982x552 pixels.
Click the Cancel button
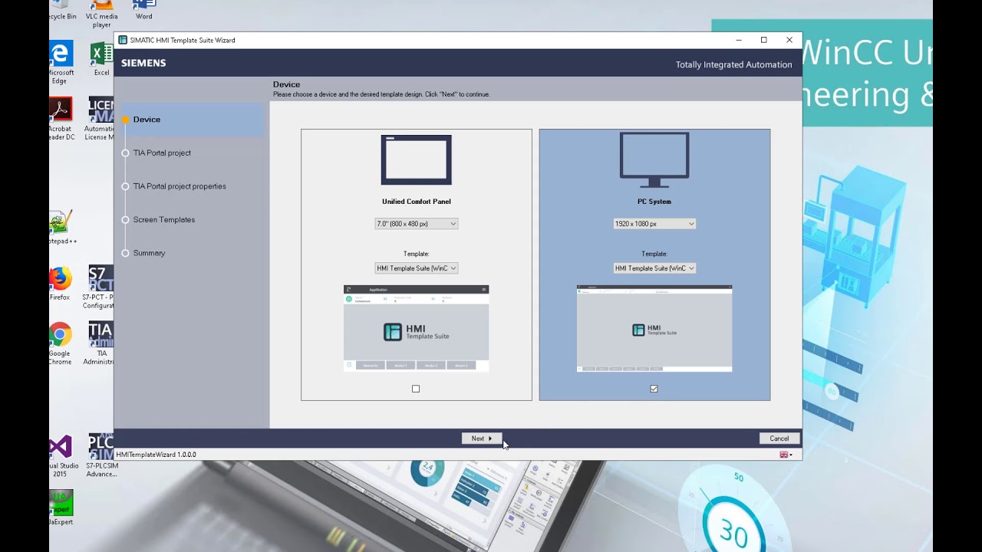[779, 439]
